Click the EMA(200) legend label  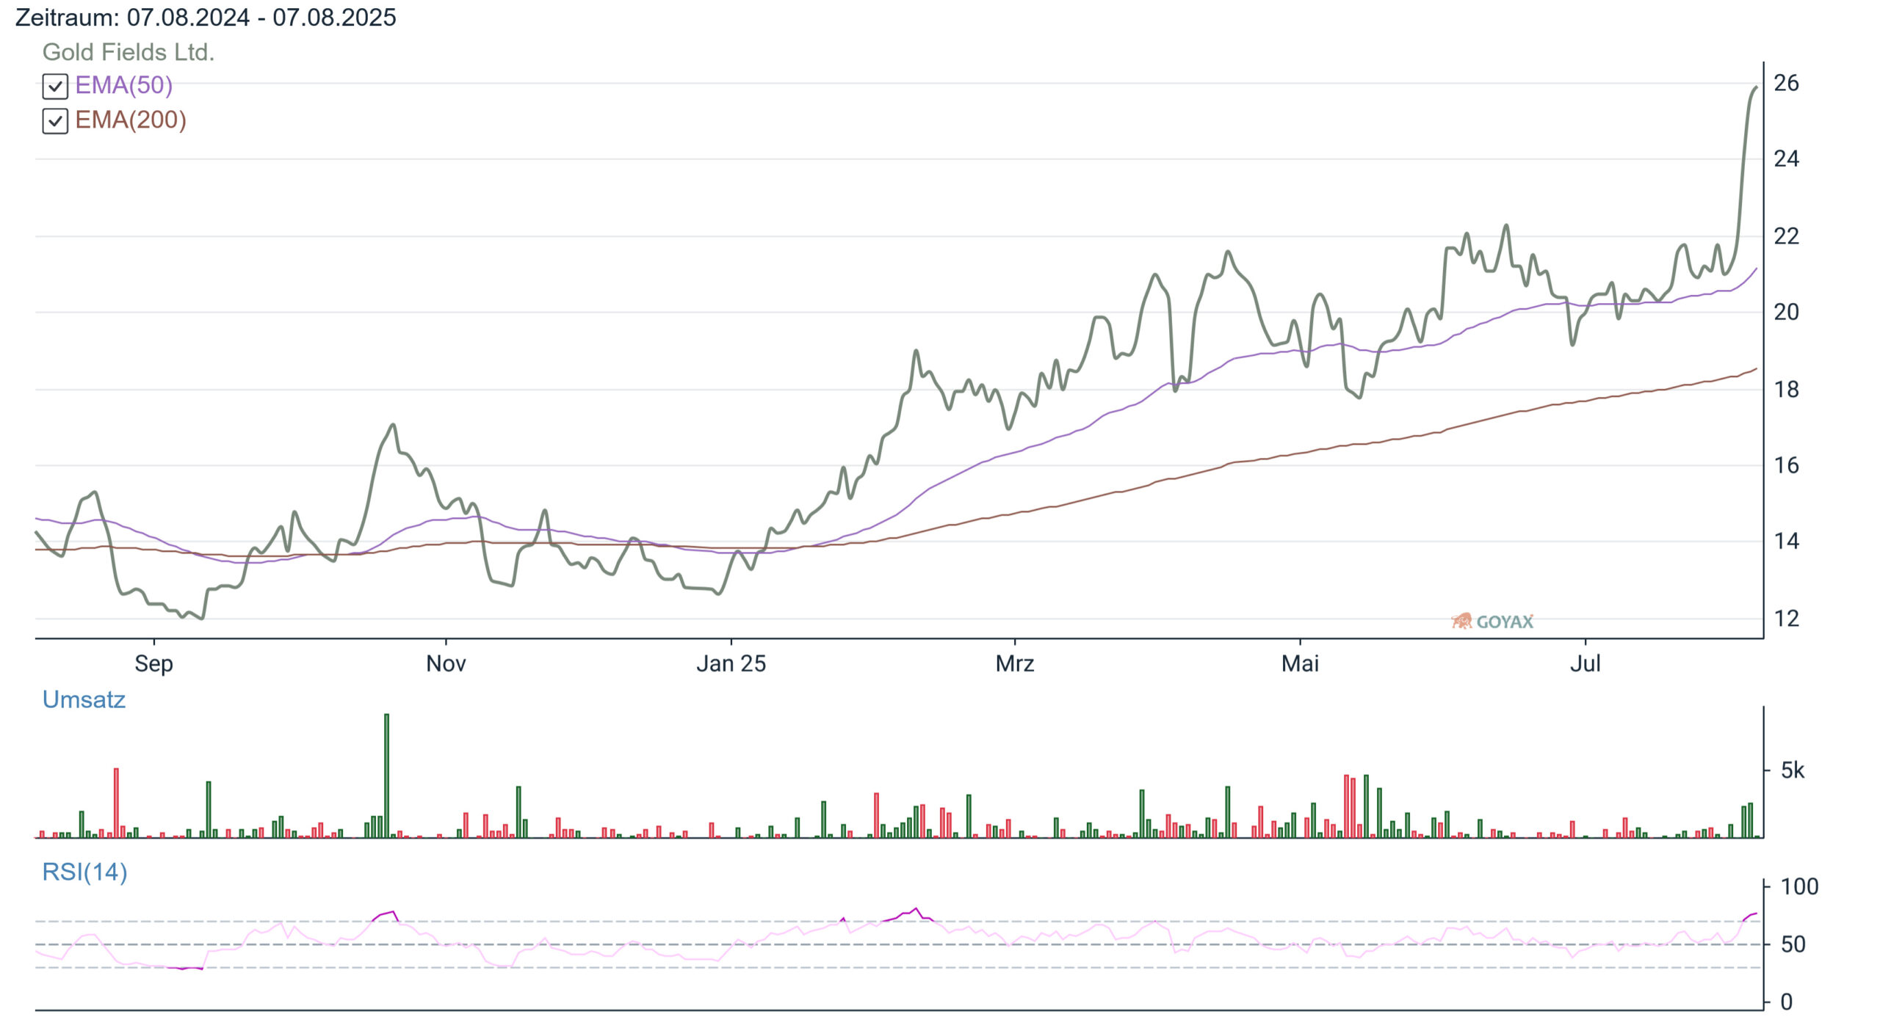tap(131, 120)
